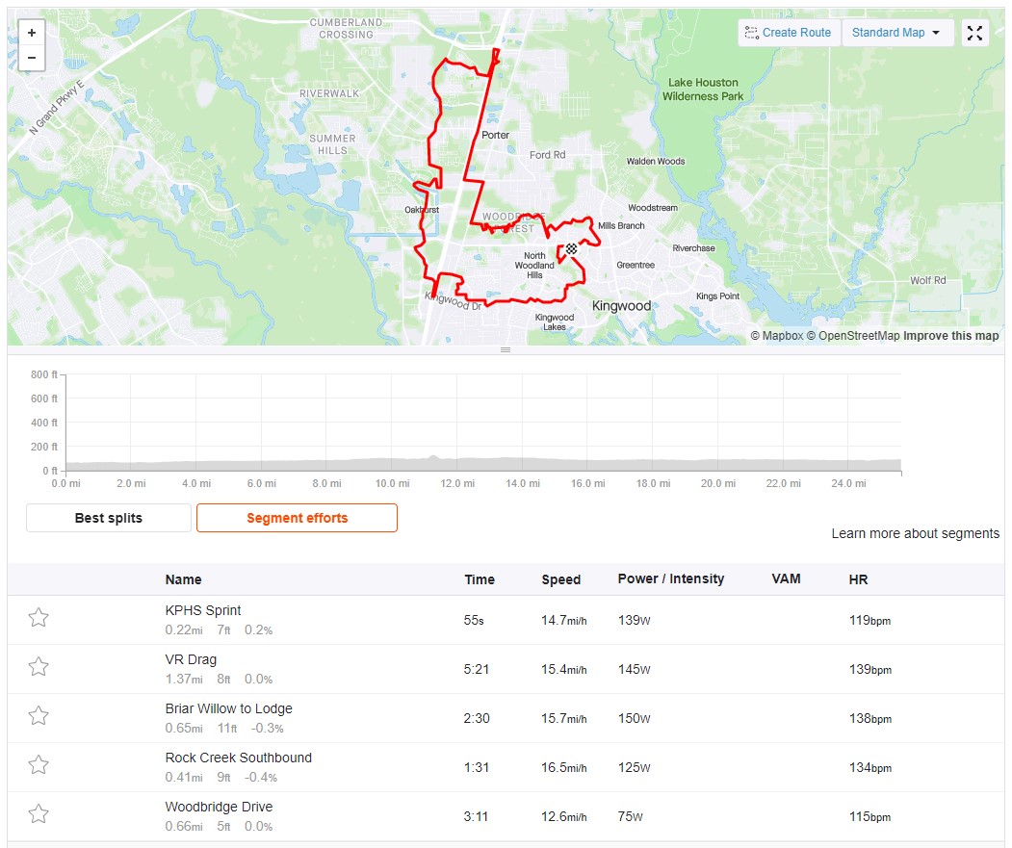
Task: Favorite the Rock Creek Southbound segment
Action: [39, 765]
